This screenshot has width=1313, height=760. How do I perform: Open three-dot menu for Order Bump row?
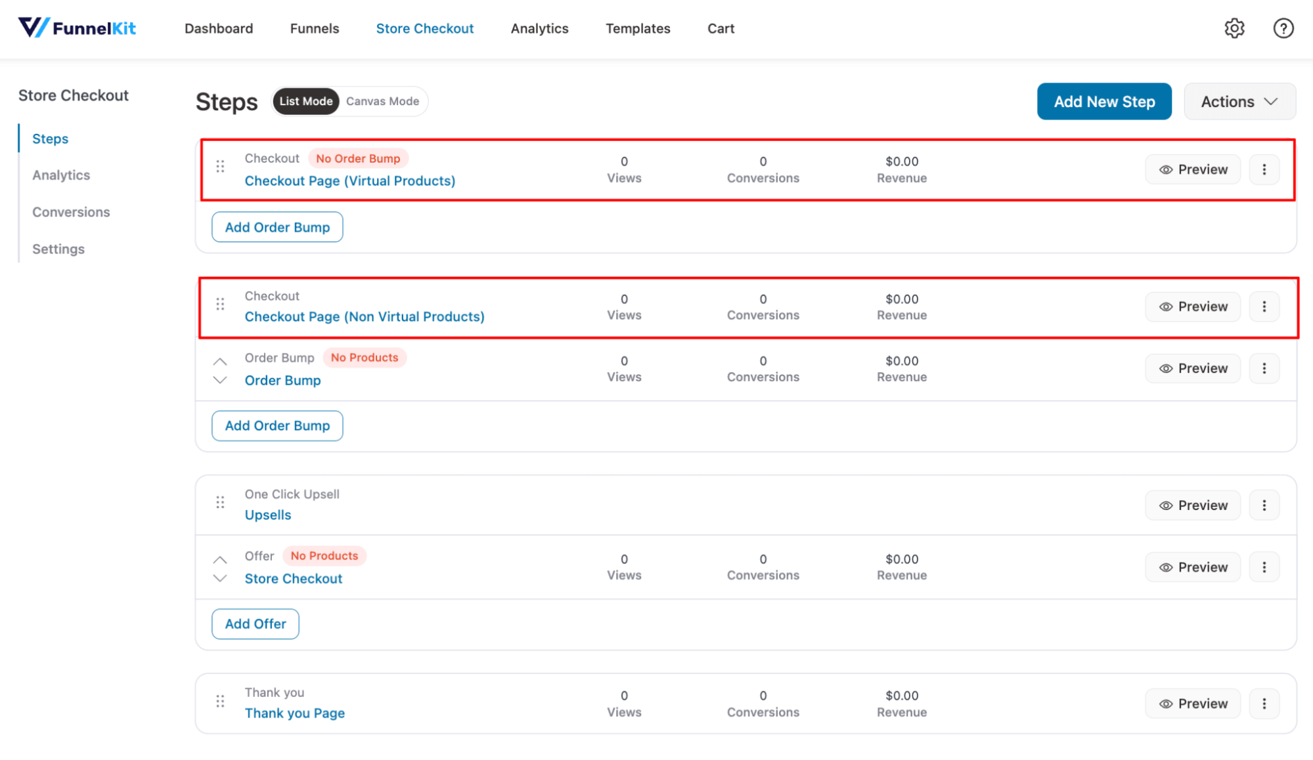pos(1264,368)
